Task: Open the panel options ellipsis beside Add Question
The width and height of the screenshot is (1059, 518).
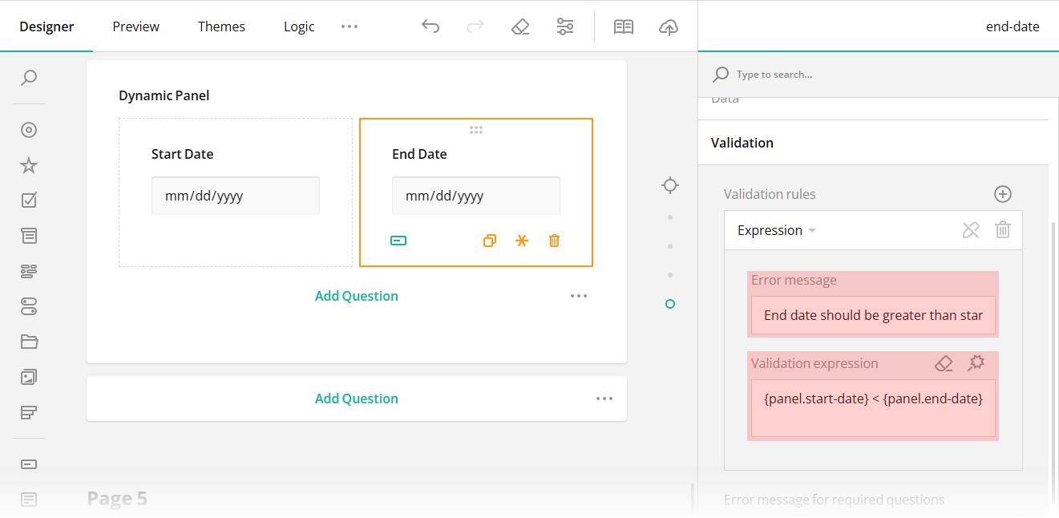Action: 579,296
